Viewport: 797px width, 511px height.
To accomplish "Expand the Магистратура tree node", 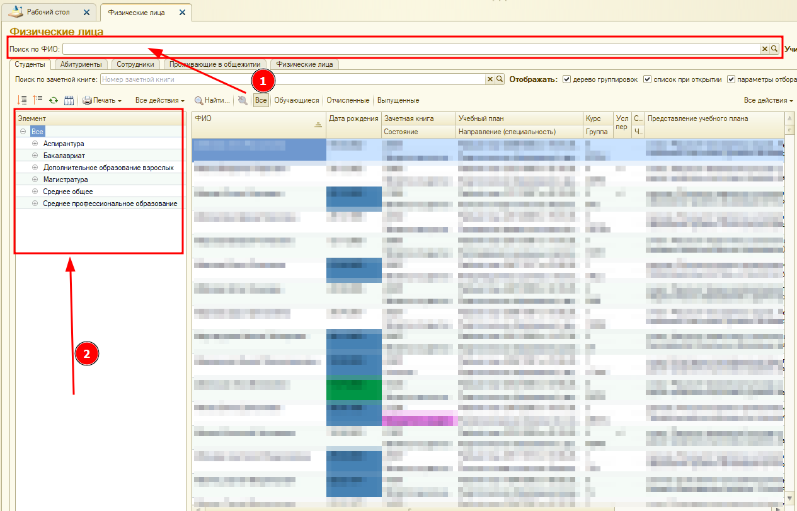I will click(x=35, y=180).
